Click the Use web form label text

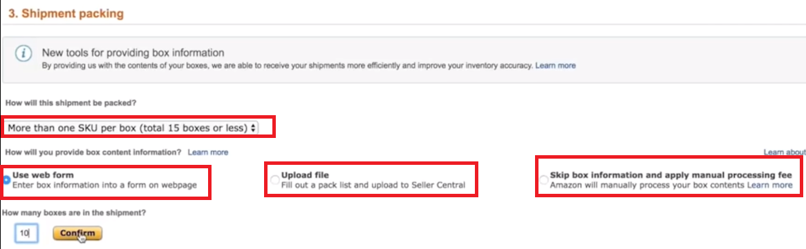click(x=43, y=175)
